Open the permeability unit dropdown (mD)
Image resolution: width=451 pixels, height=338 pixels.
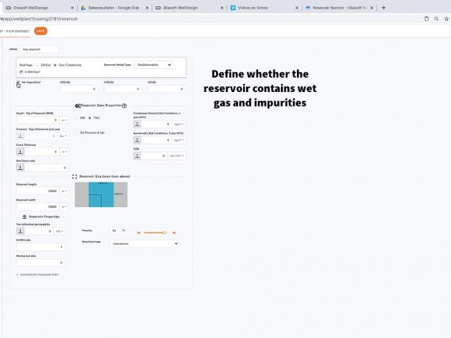pos(60,231)
